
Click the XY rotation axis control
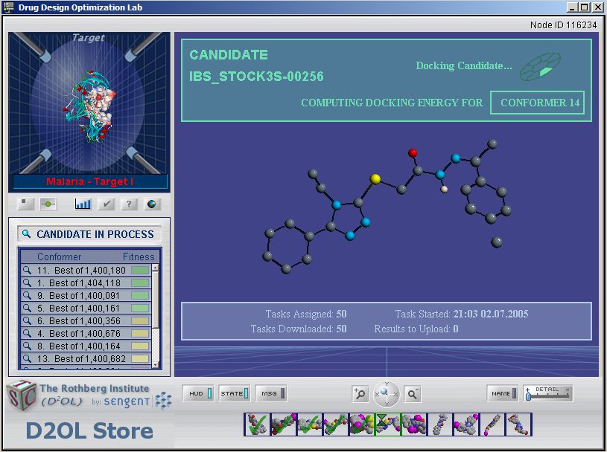[x=387, y=393]
